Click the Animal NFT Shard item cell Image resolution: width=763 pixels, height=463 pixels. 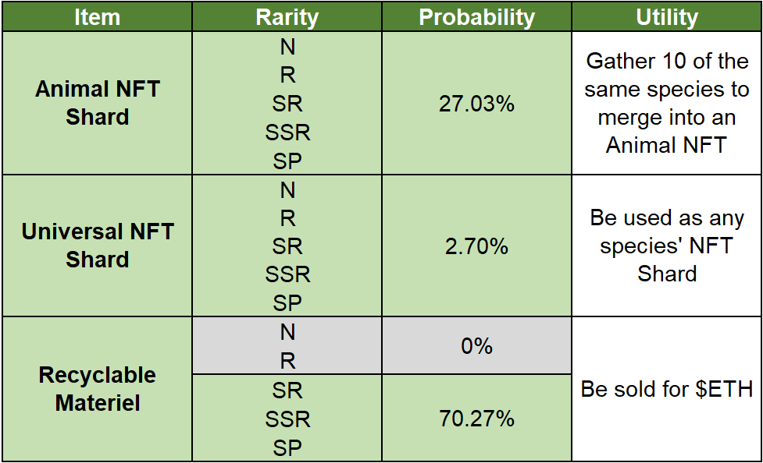pyautogui.click(x=97, y=103)
